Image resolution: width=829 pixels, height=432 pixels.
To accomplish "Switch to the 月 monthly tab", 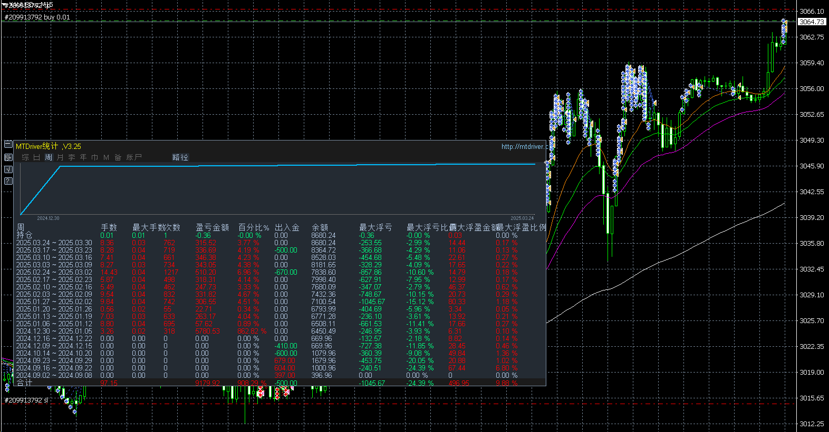I will (60, 157).
